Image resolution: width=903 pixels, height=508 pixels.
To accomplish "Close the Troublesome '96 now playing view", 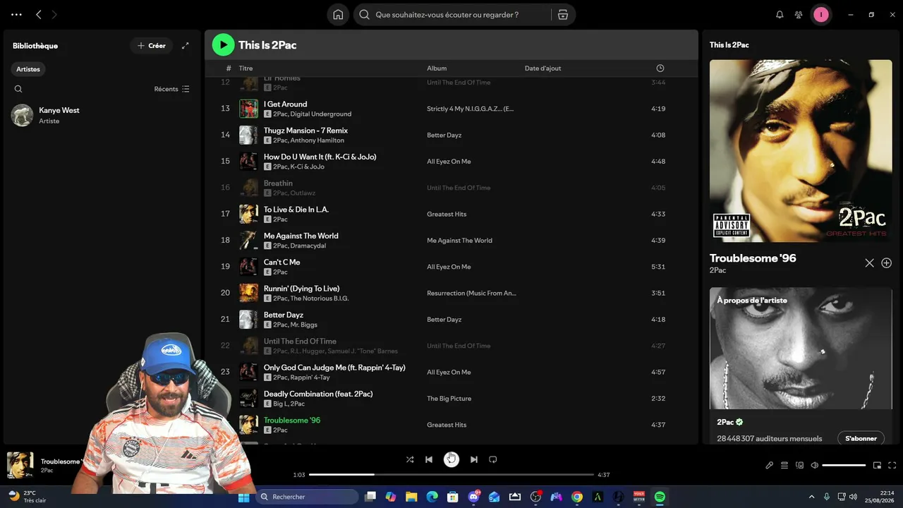I will click(x=869, y=263).
